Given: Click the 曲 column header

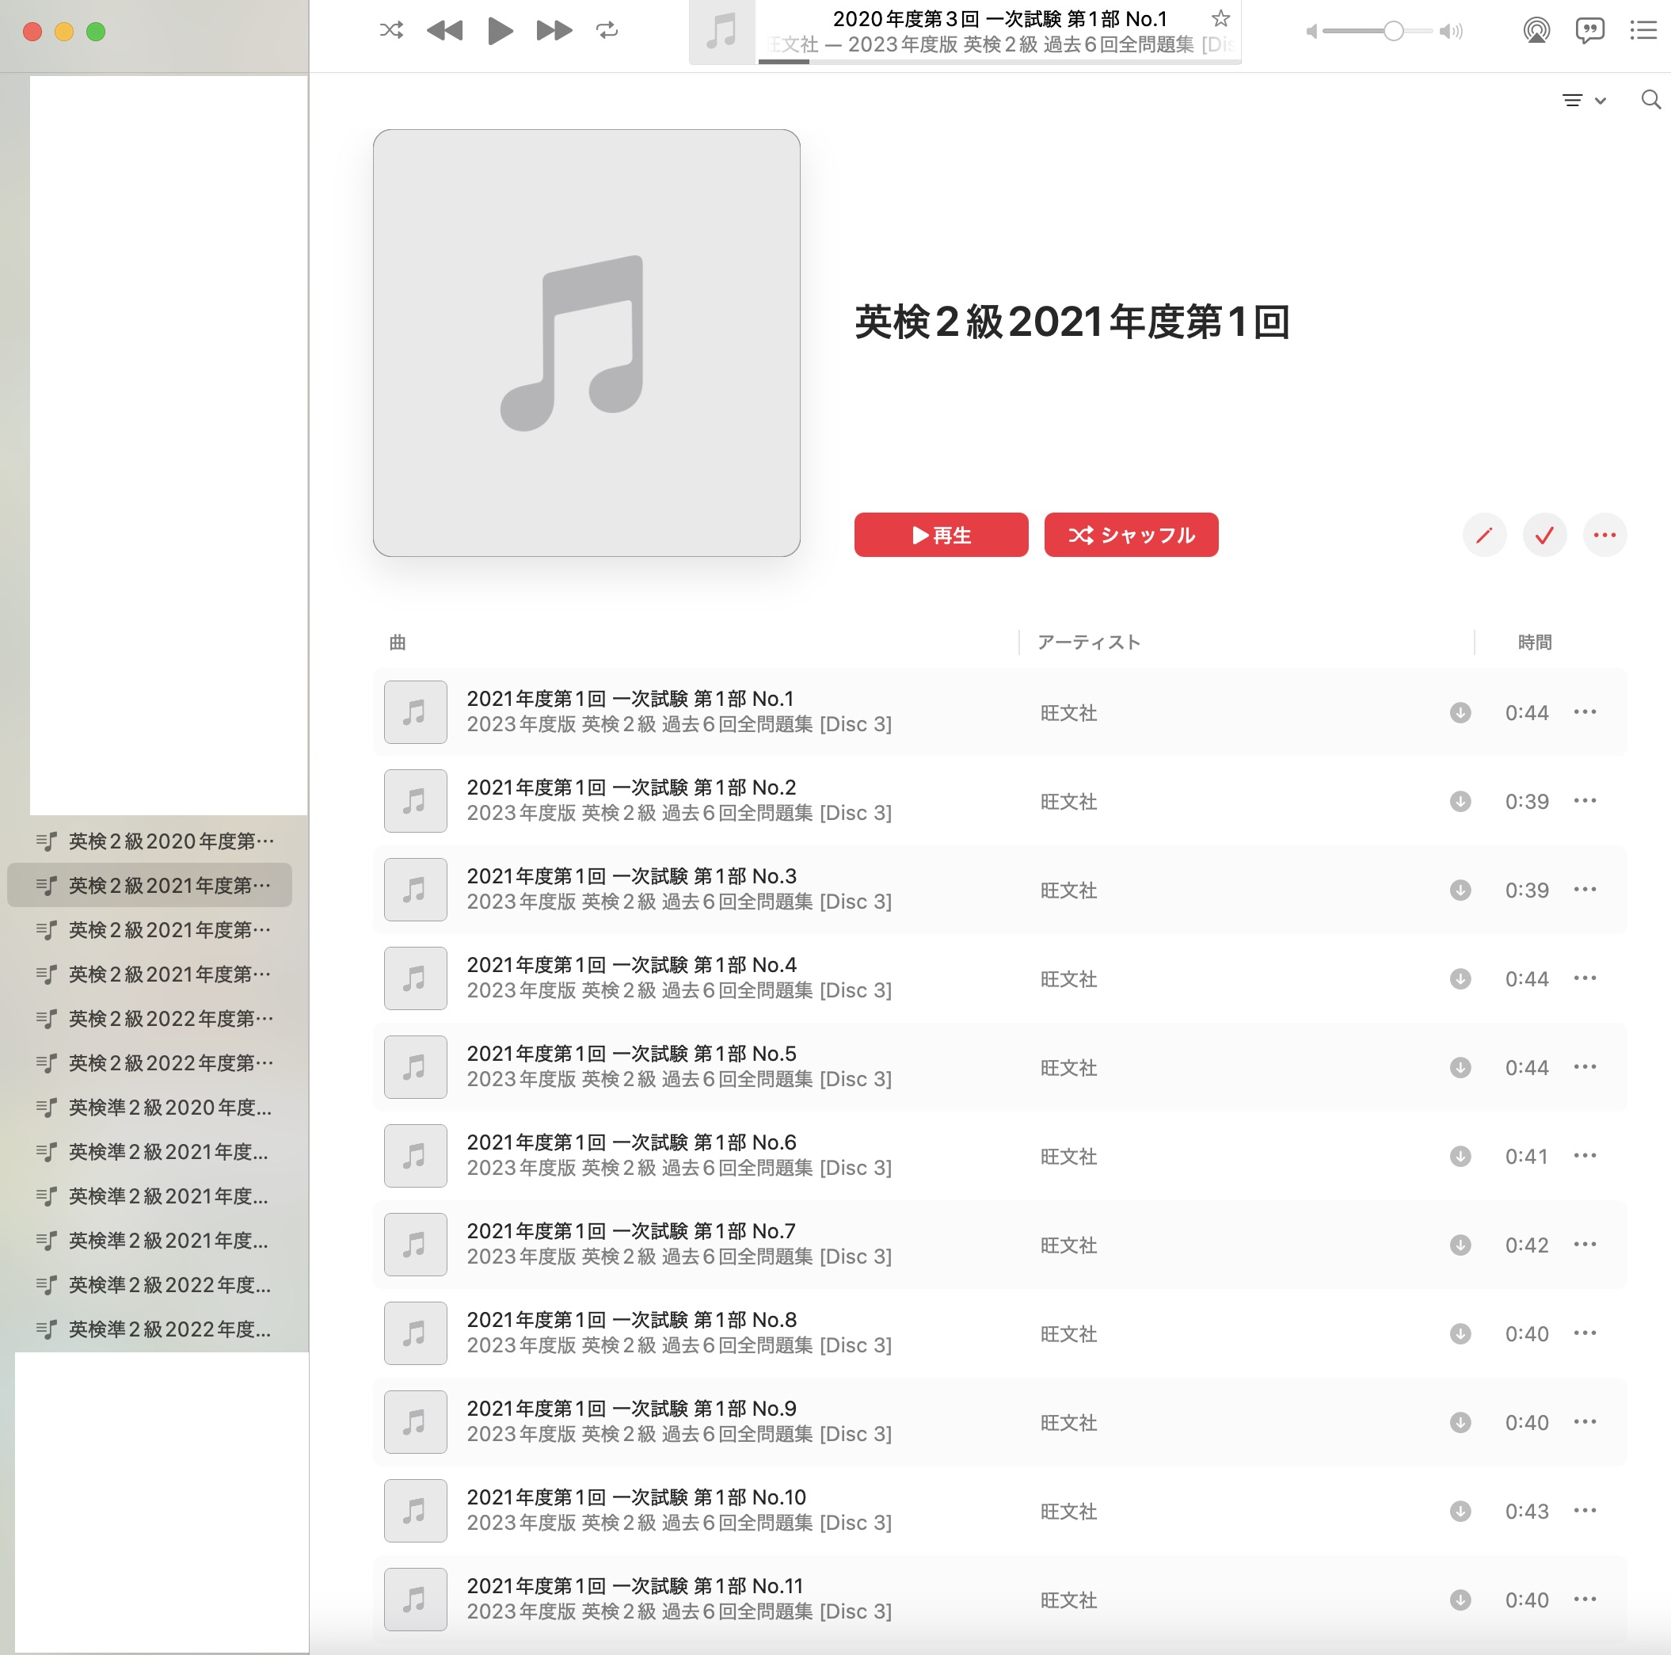Looking at the screenshot, I should click(x=397, y=642).
